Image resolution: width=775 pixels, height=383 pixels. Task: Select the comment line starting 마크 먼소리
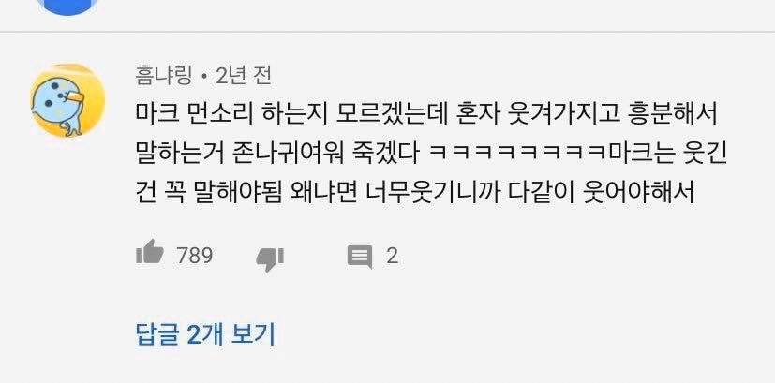[426, 117]
